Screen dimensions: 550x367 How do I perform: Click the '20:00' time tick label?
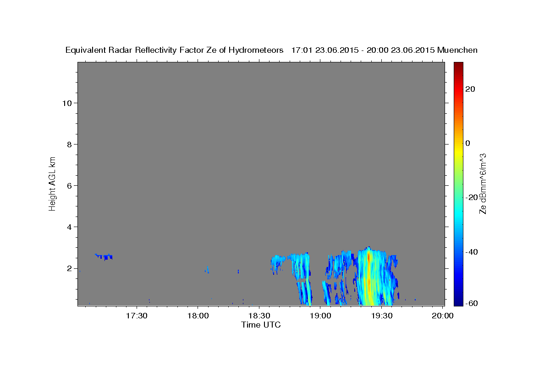pyautogui.click(x=442, y=316)
